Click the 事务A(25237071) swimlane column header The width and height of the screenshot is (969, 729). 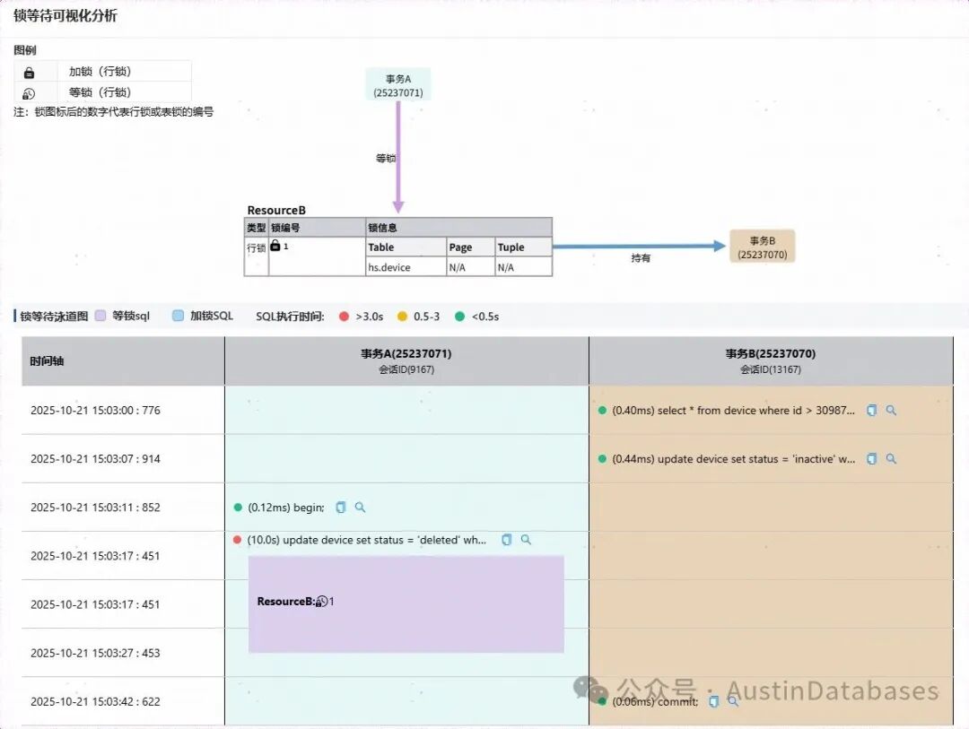pyautogui.click(x=406, y=360)
